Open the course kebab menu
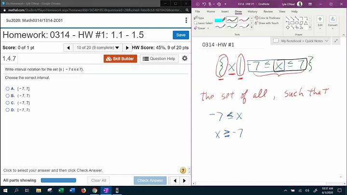Screen dimensions: 347x195 (x=186, y=20)
